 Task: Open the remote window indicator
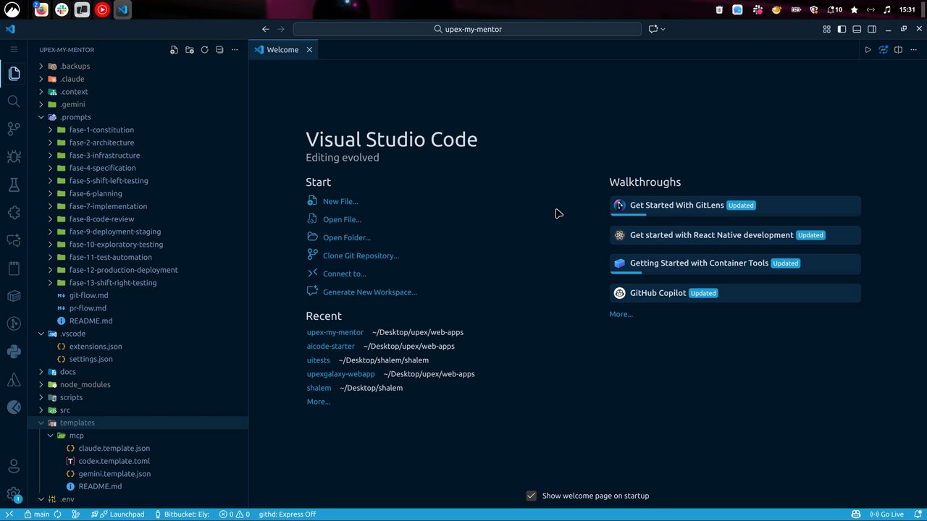pyautogui.click(x=9, y=514)
